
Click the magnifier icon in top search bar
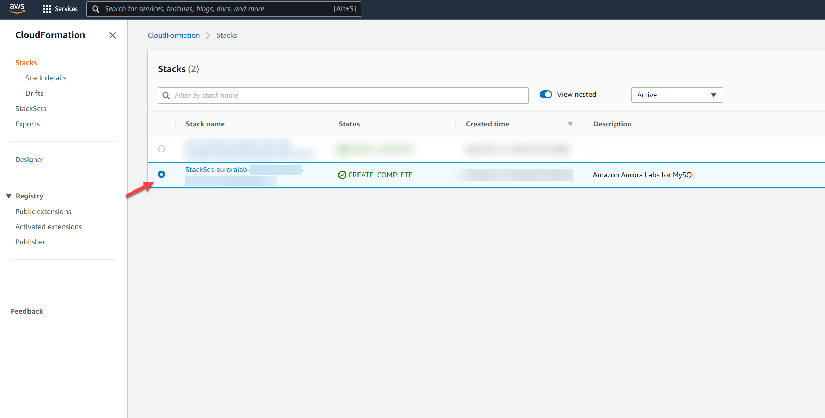click(x=96, y=9)
